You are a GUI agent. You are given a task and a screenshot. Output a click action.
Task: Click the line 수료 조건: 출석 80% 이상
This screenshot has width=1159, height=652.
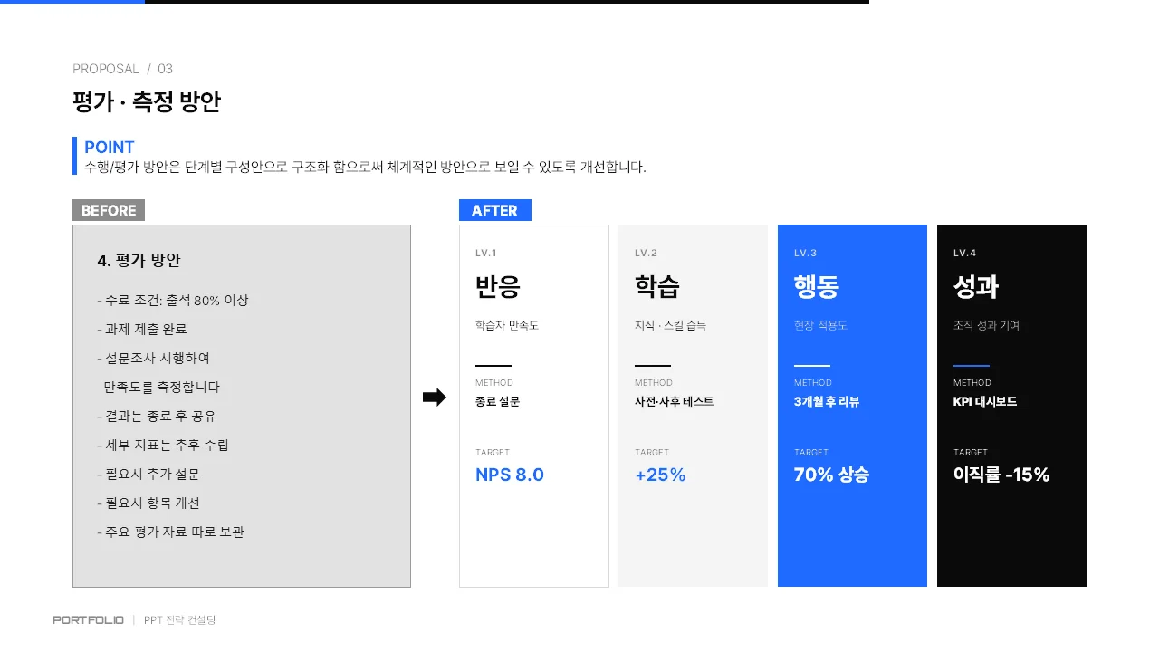[172, 301]
